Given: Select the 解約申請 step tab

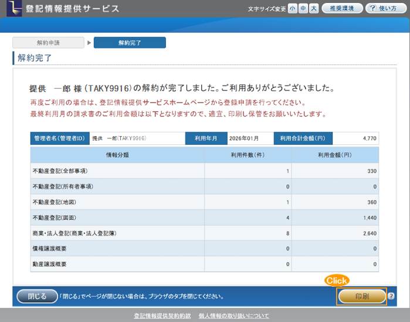Looking at the screenshot, I should coord(48,43).
